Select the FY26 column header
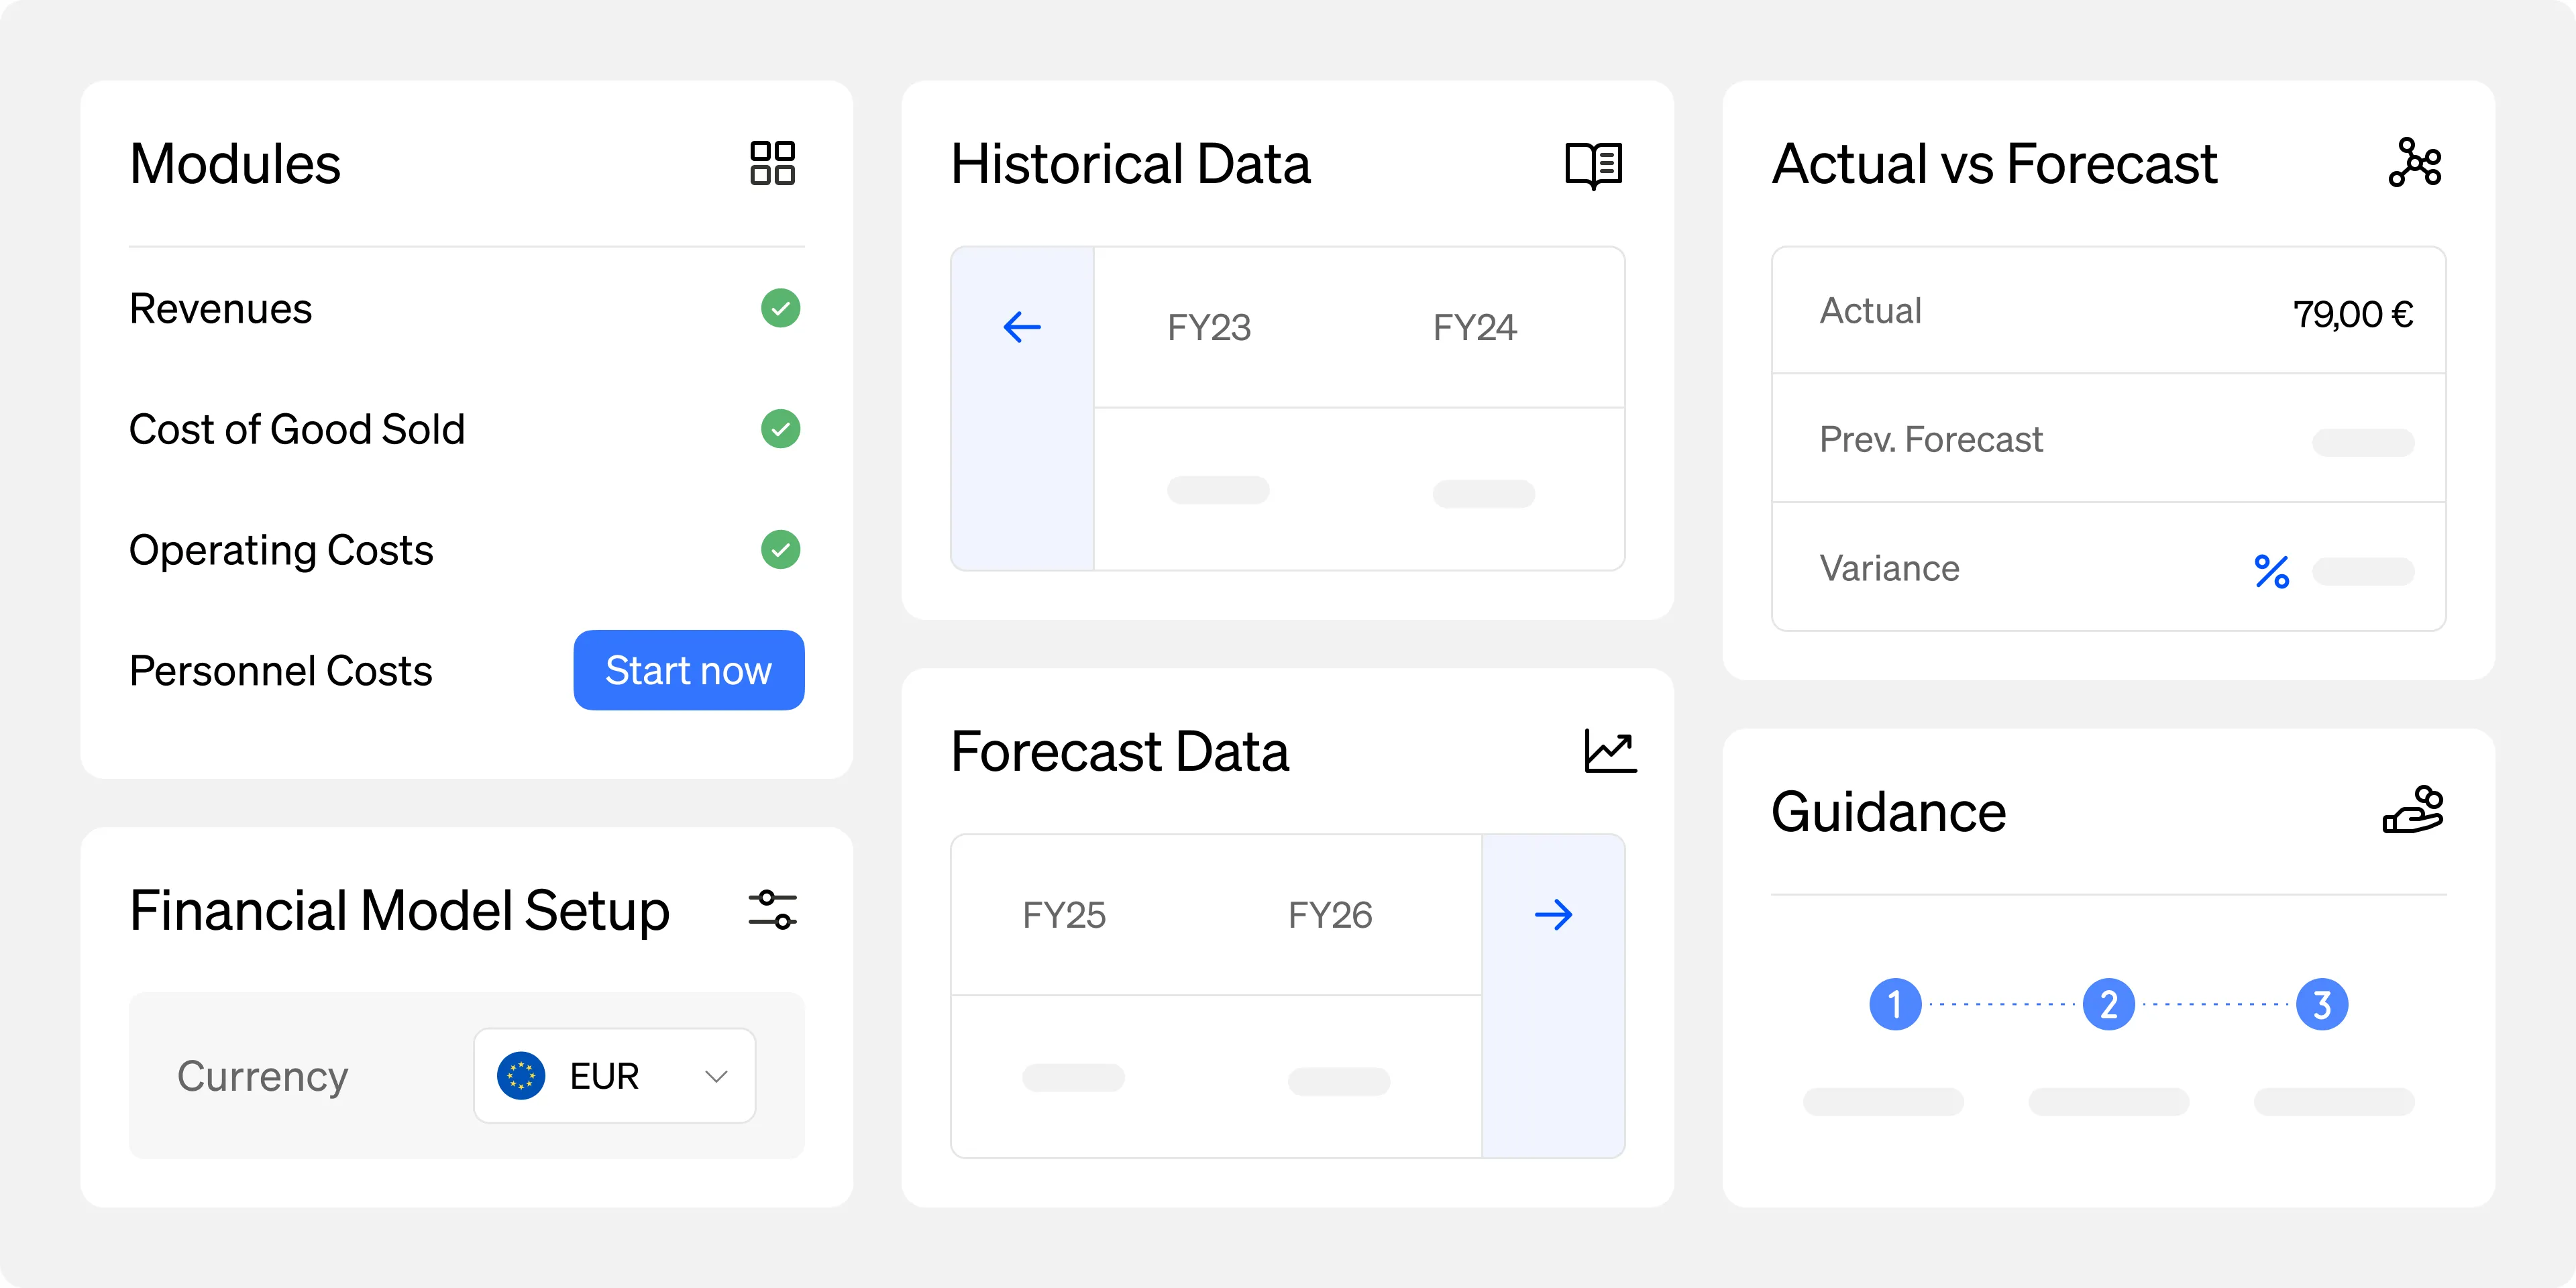The height and width of the screenshot is (1288, 2576). coord(1333,914)
